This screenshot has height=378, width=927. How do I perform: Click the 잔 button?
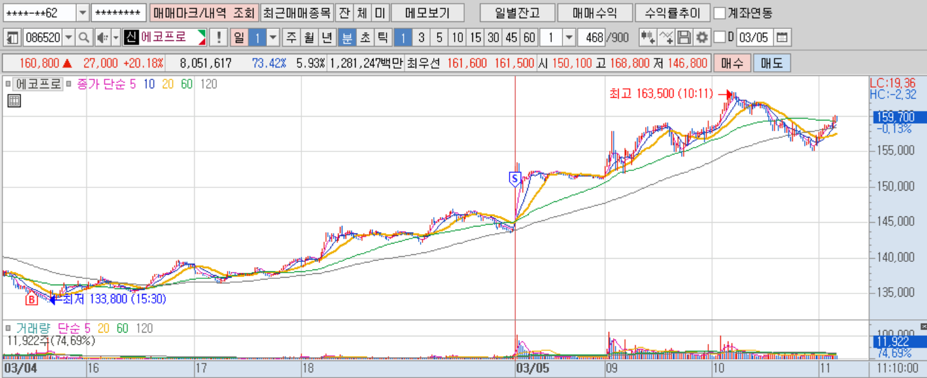click(x=344, y=13)
